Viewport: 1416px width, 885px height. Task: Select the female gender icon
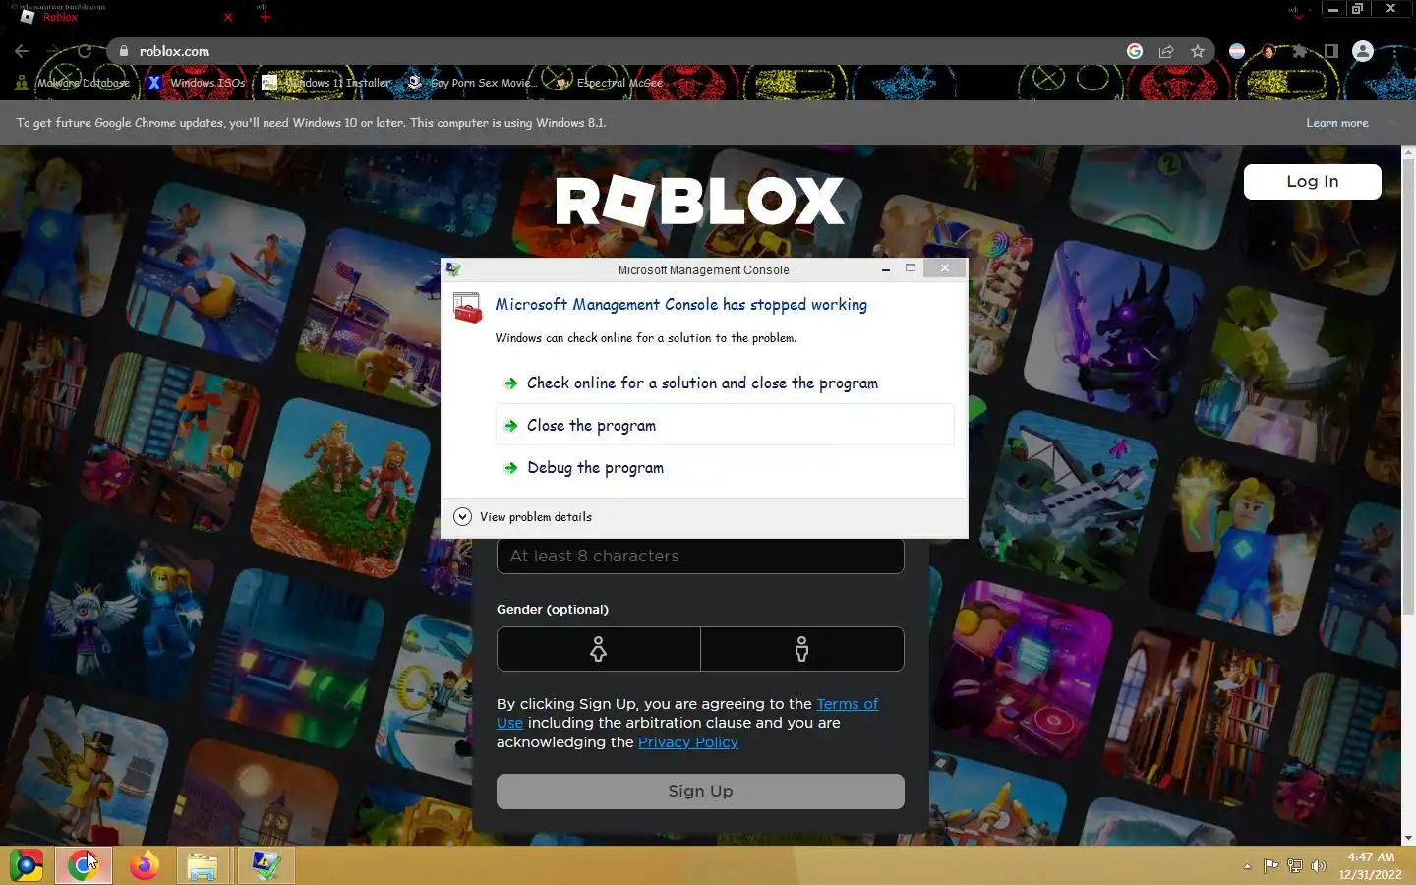(x=598, y=649)
